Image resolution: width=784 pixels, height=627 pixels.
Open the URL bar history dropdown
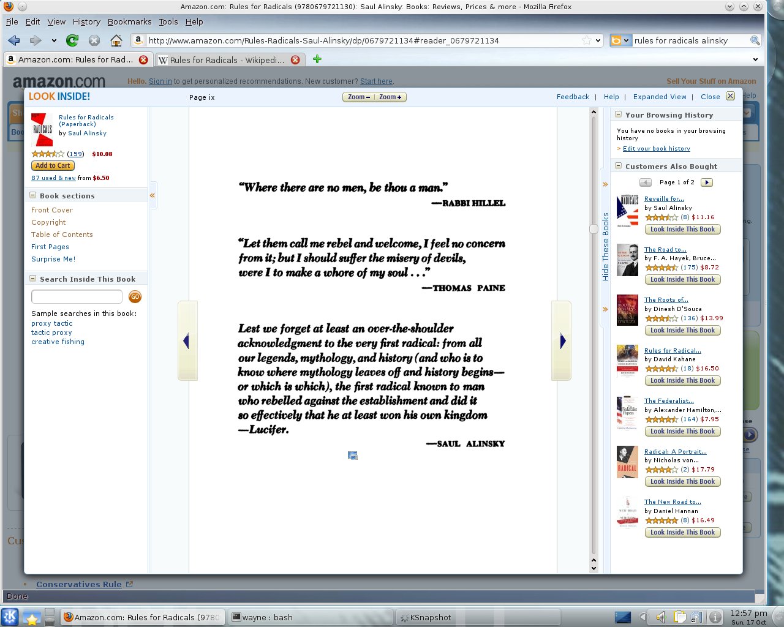point(598,40)
